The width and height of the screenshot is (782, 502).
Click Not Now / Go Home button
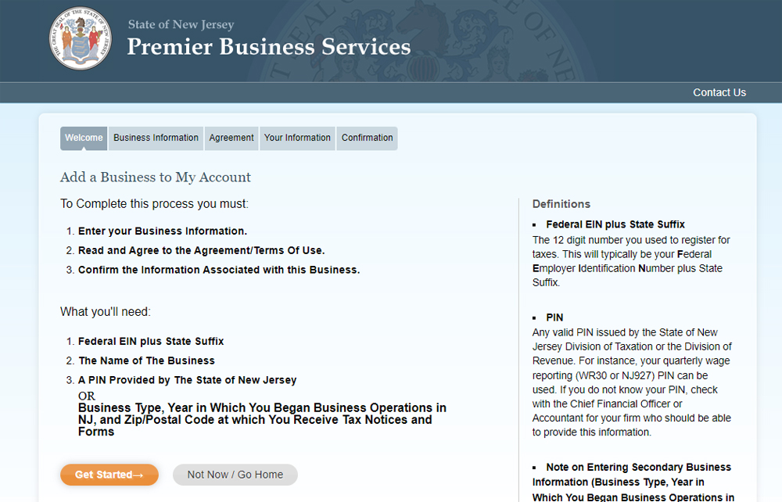pyautogui.click(x=235, y=475)
